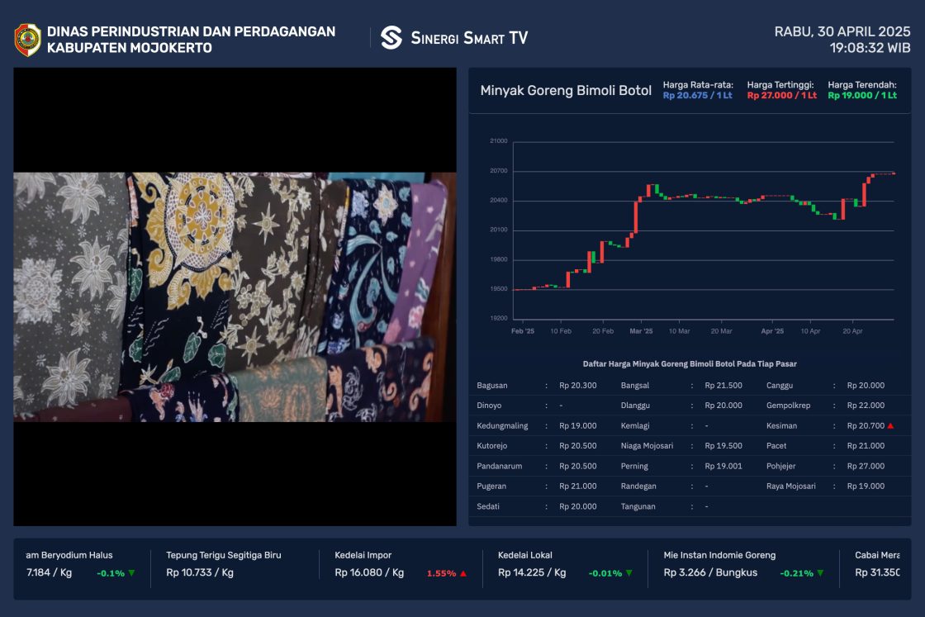This screenshot has height=617, width=925.
Task: Click the "Kedelai Impor" ticker label
Action: 363,555
